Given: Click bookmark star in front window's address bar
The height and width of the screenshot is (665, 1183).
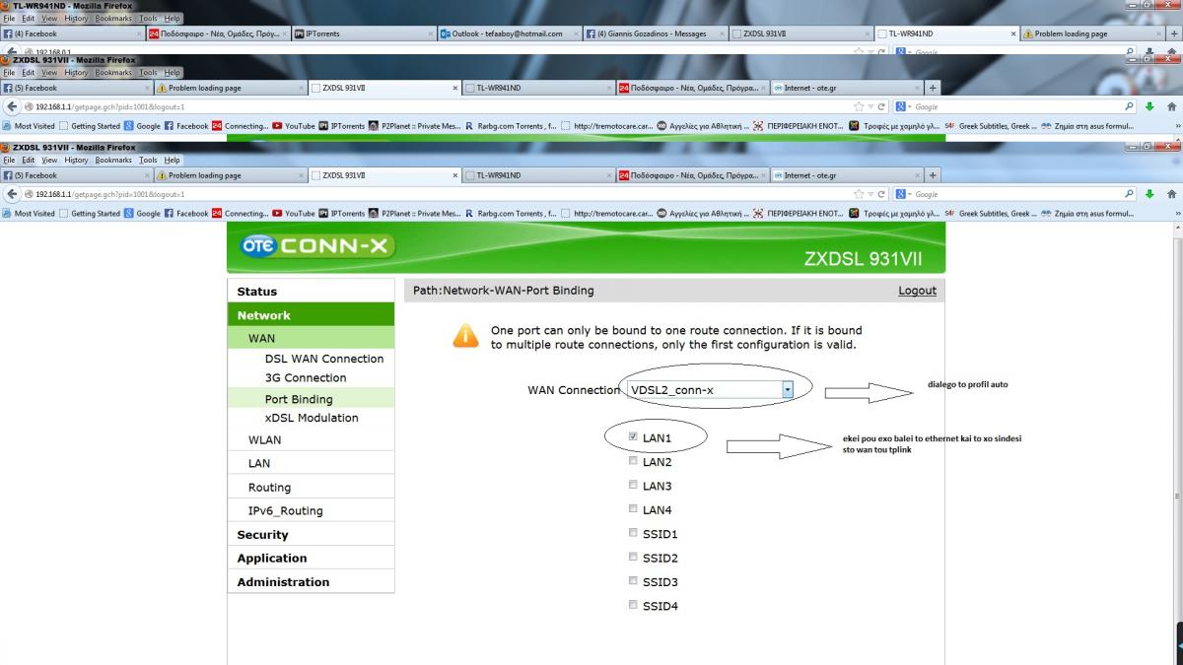Looking at the screenshot, I should click(859, 193).
